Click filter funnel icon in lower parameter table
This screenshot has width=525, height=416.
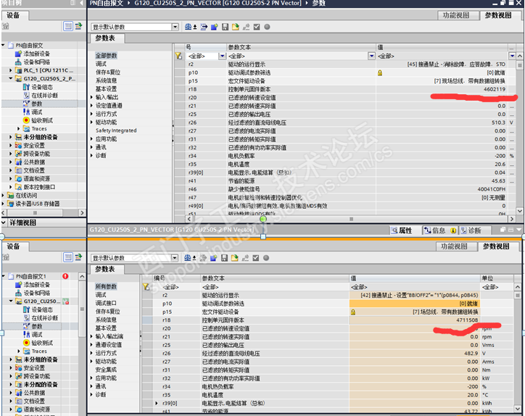pos(146,287)
